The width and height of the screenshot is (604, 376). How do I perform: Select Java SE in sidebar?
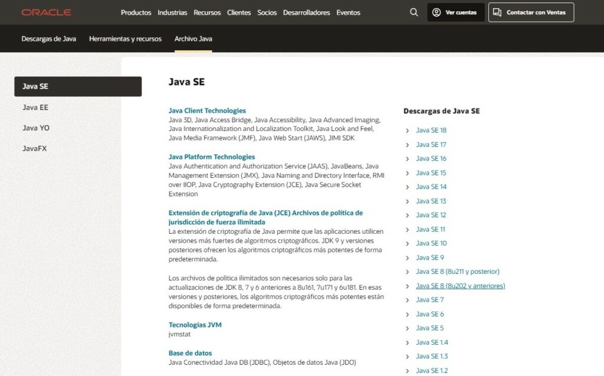(78, 86)
